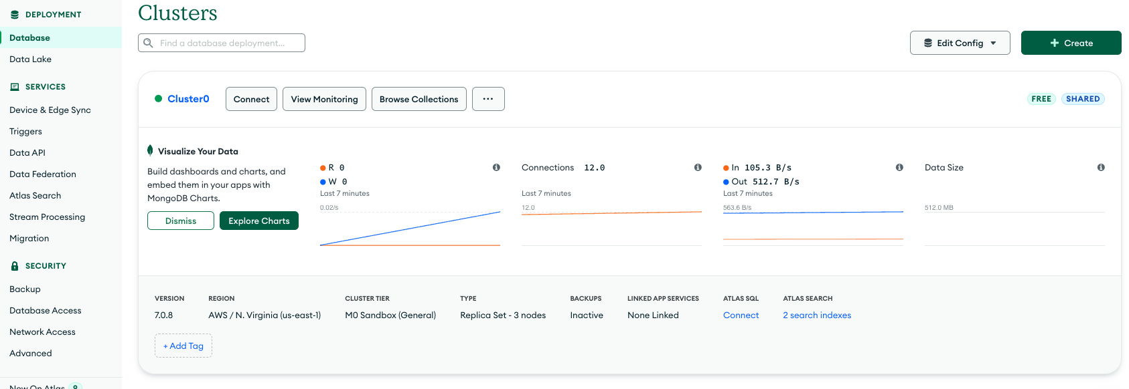Screen dimensions: 1129x389
Task: Click the Connect button for Cluster0
Action: point(251,99)
